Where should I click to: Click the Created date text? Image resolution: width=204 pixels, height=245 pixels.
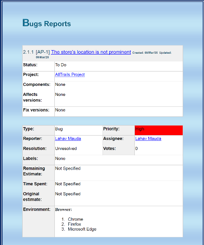click(145, 53)
